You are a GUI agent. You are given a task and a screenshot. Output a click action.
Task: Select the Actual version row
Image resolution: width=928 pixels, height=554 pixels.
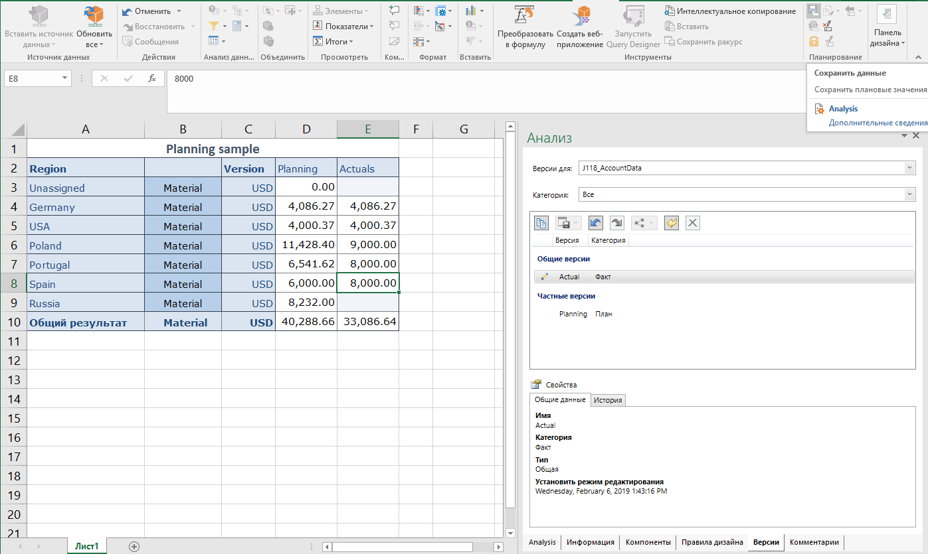(x=724, y=277)
